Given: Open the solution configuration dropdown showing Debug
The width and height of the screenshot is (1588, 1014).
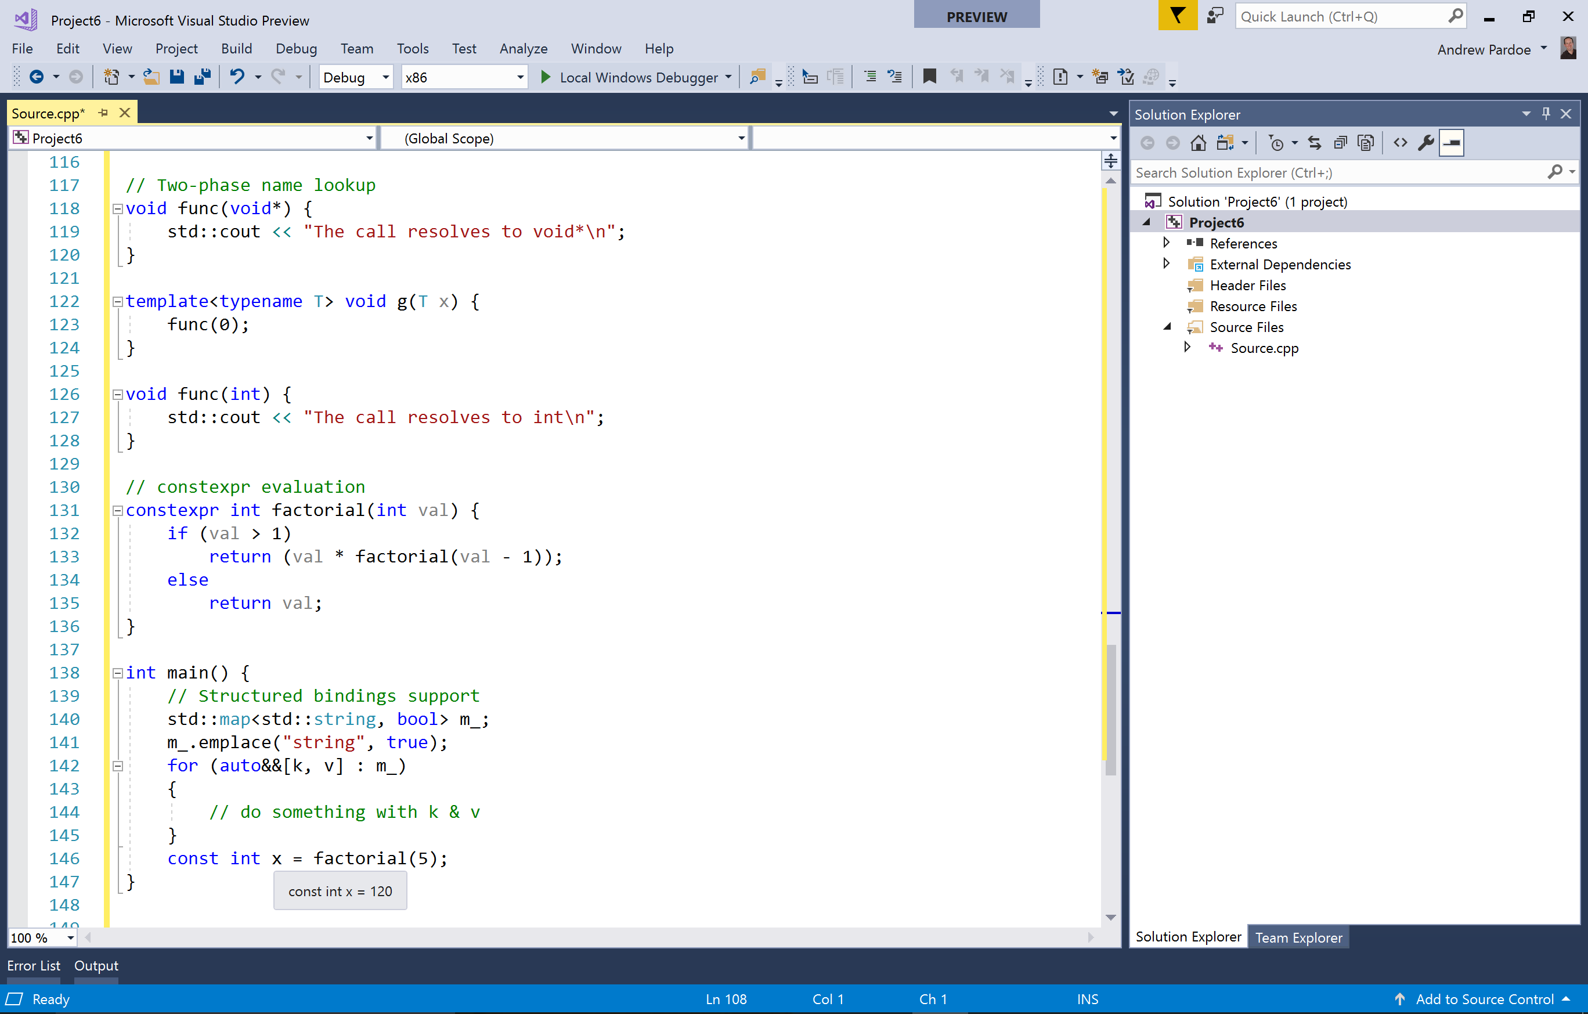Looking at the screenshot, I should coord(355,77).
